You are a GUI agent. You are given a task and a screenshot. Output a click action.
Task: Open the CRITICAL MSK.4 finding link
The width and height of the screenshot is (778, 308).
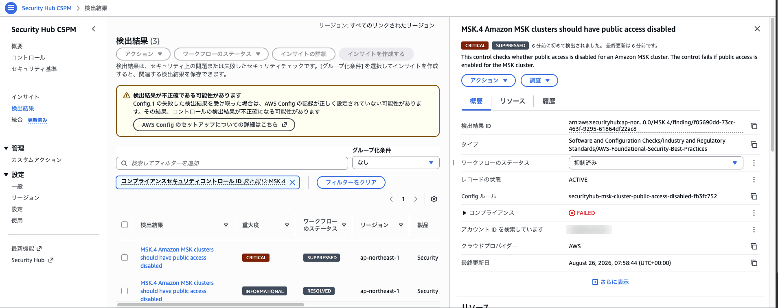[x=177, y=258]
